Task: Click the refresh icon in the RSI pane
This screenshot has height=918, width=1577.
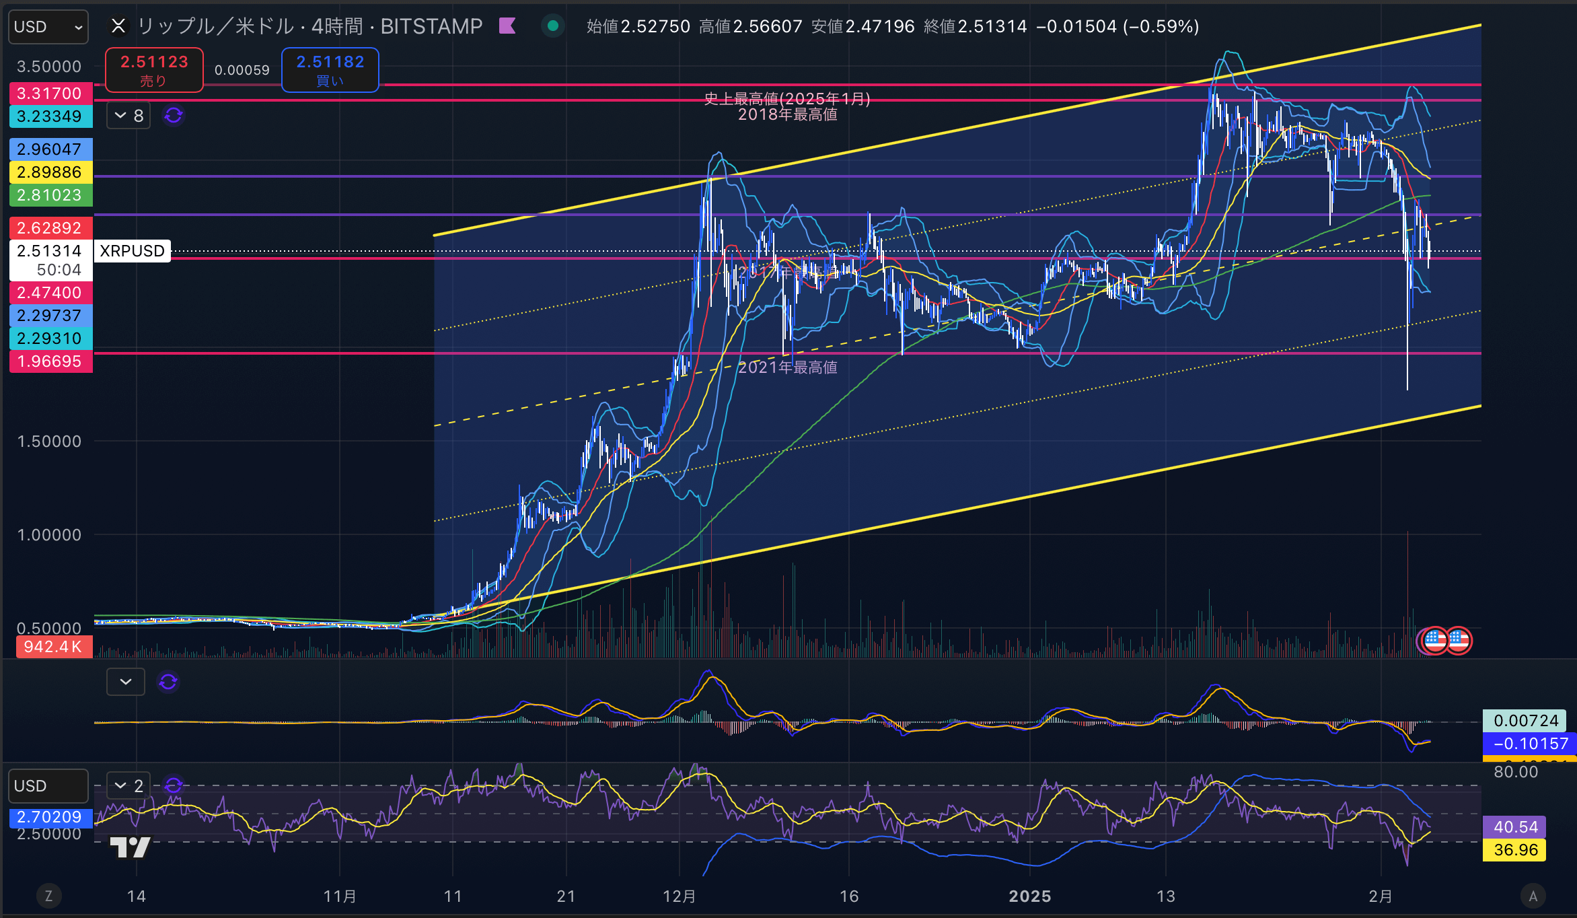Action: (174, 786)
